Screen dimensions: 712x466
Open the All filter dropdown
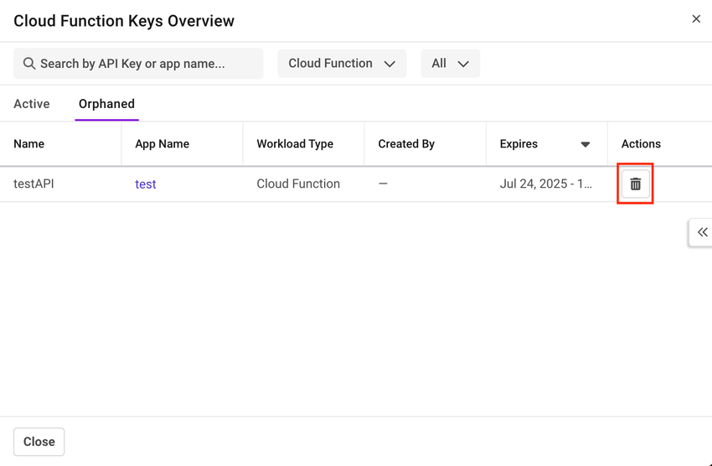point(450,64)
